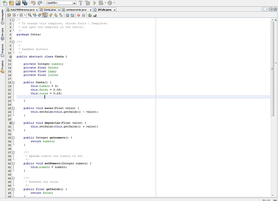Click the Build Project hammer icon

(81, 3)
